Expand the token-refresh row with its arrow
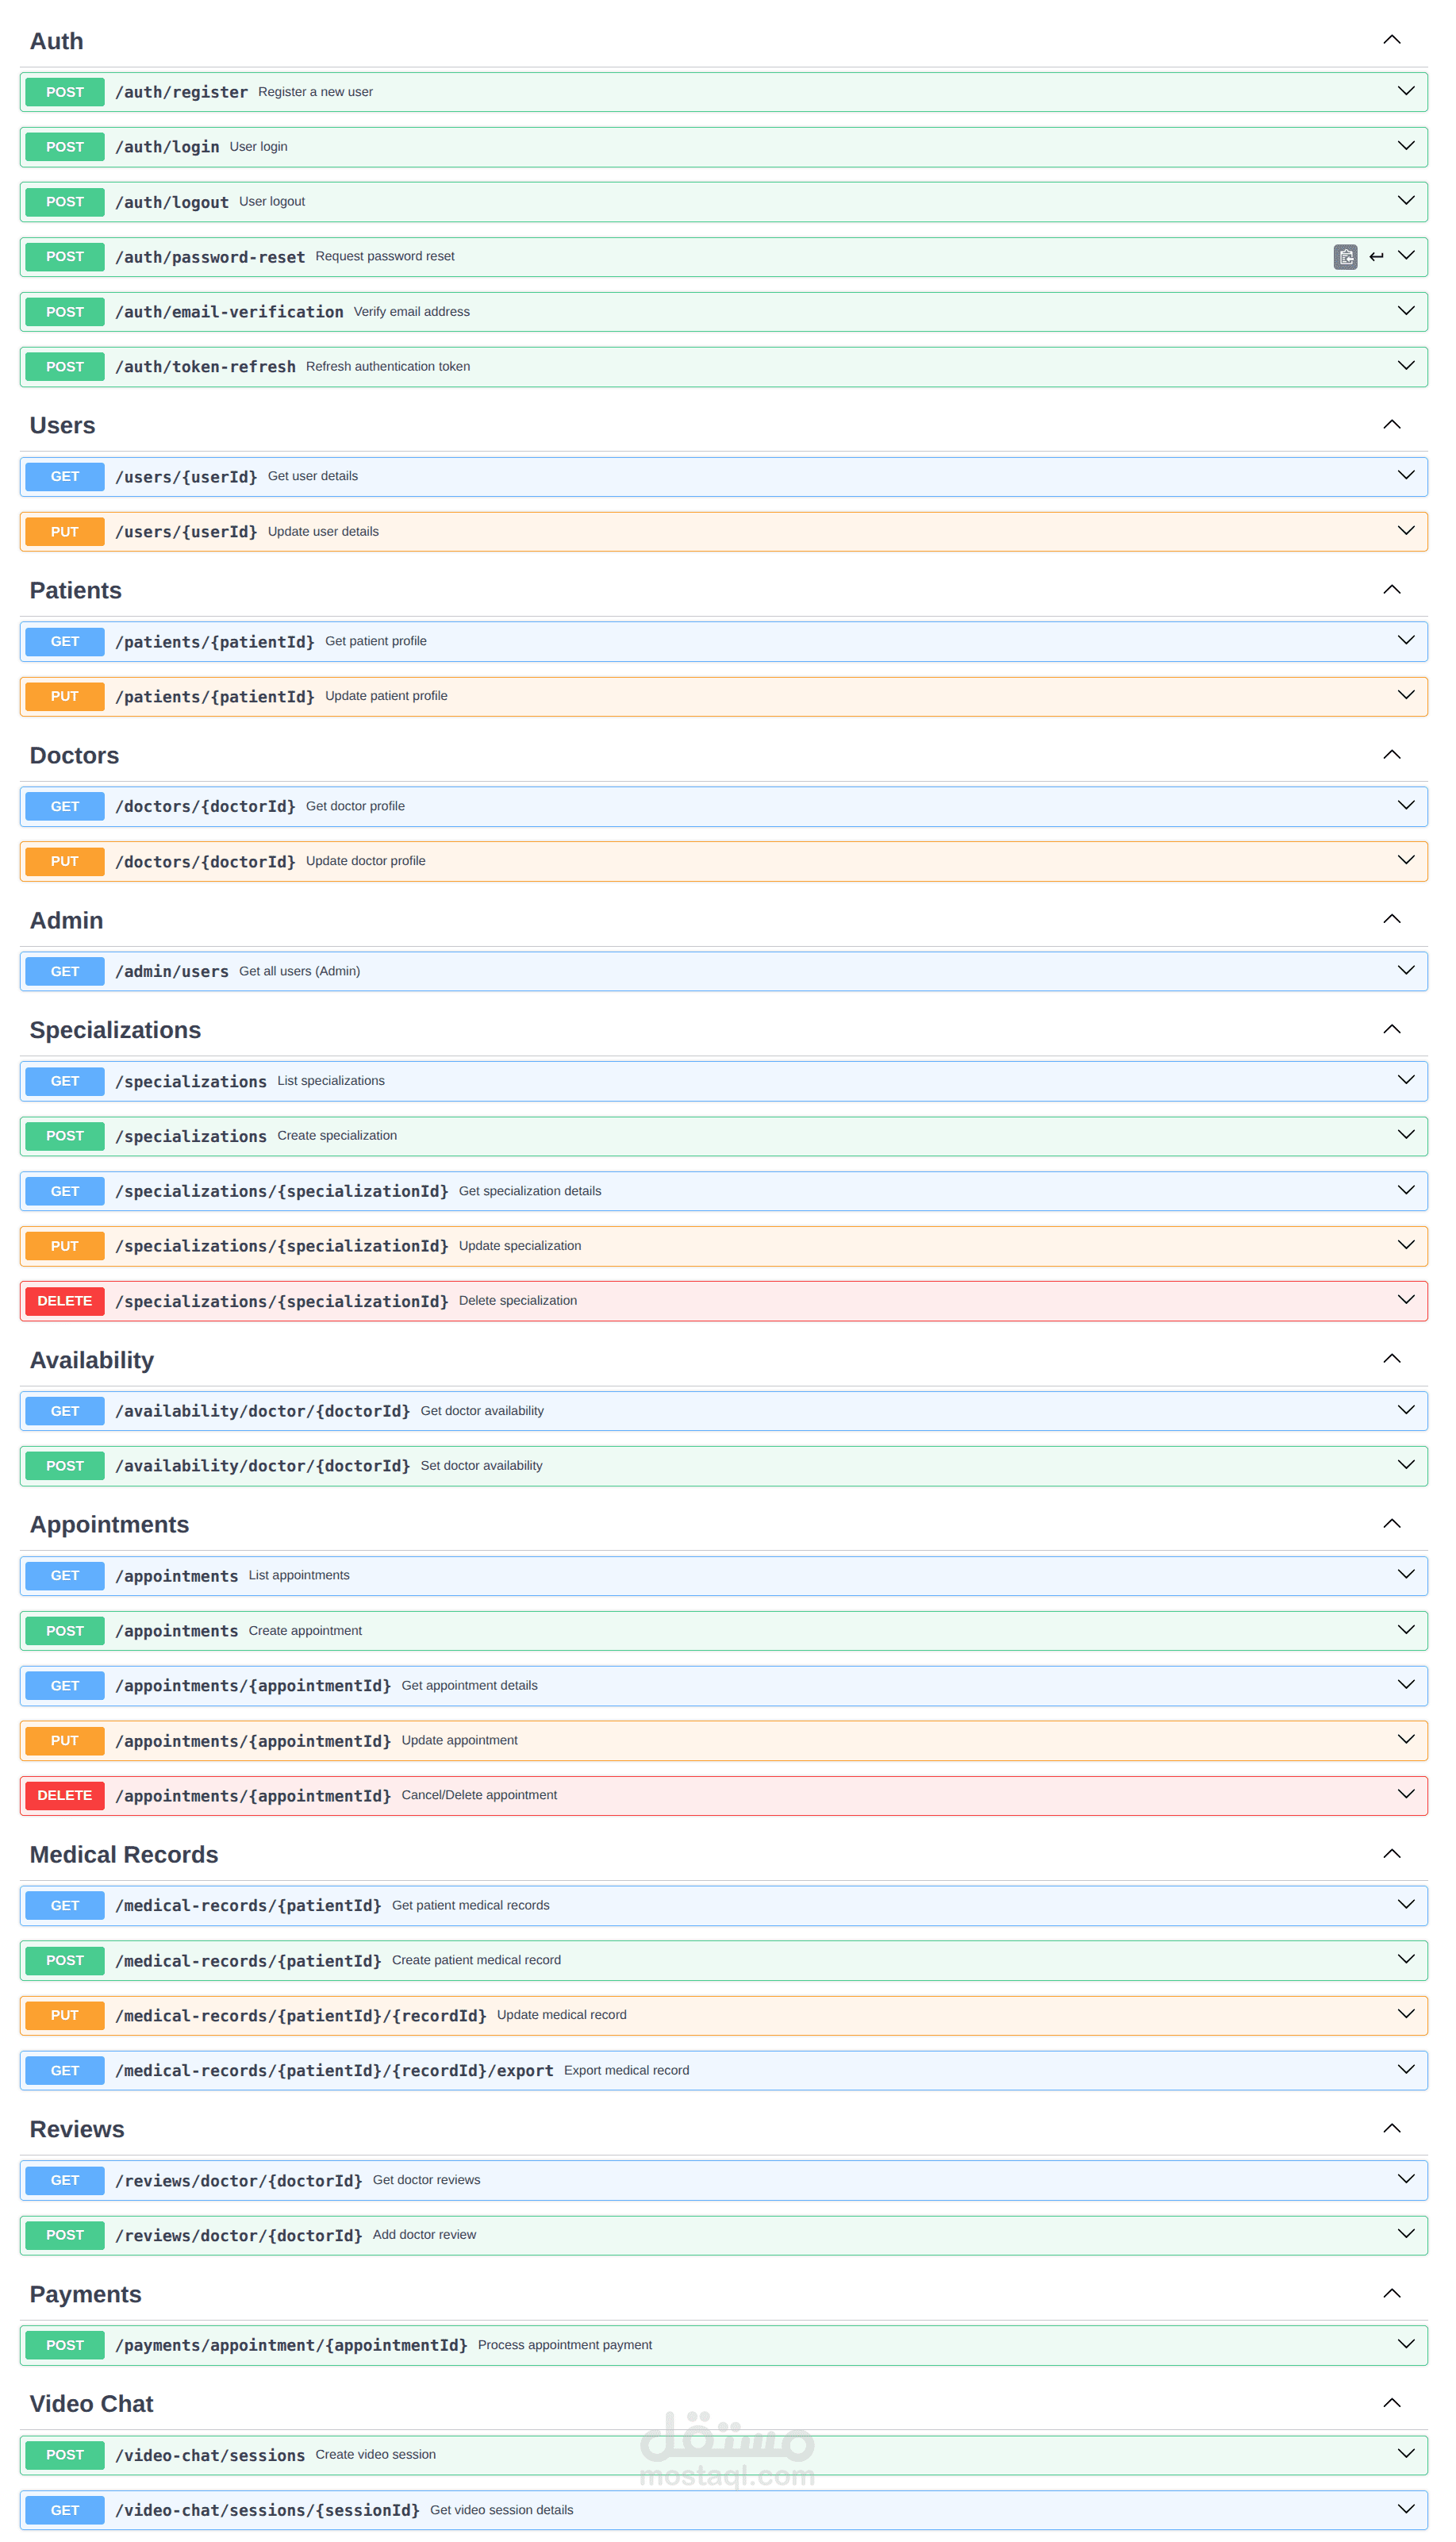Image resolution: width=1456 pixels, height=2542 pixels. click(1407, 366)
